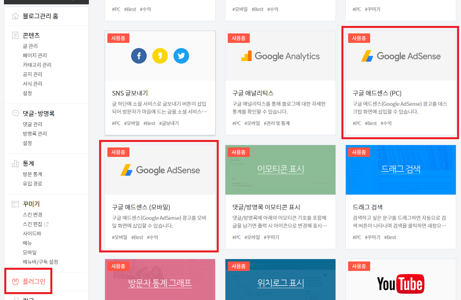This screenshot has height=300, width=461.
Task: Open 글 관리
Action: click(x=30, y=46)
